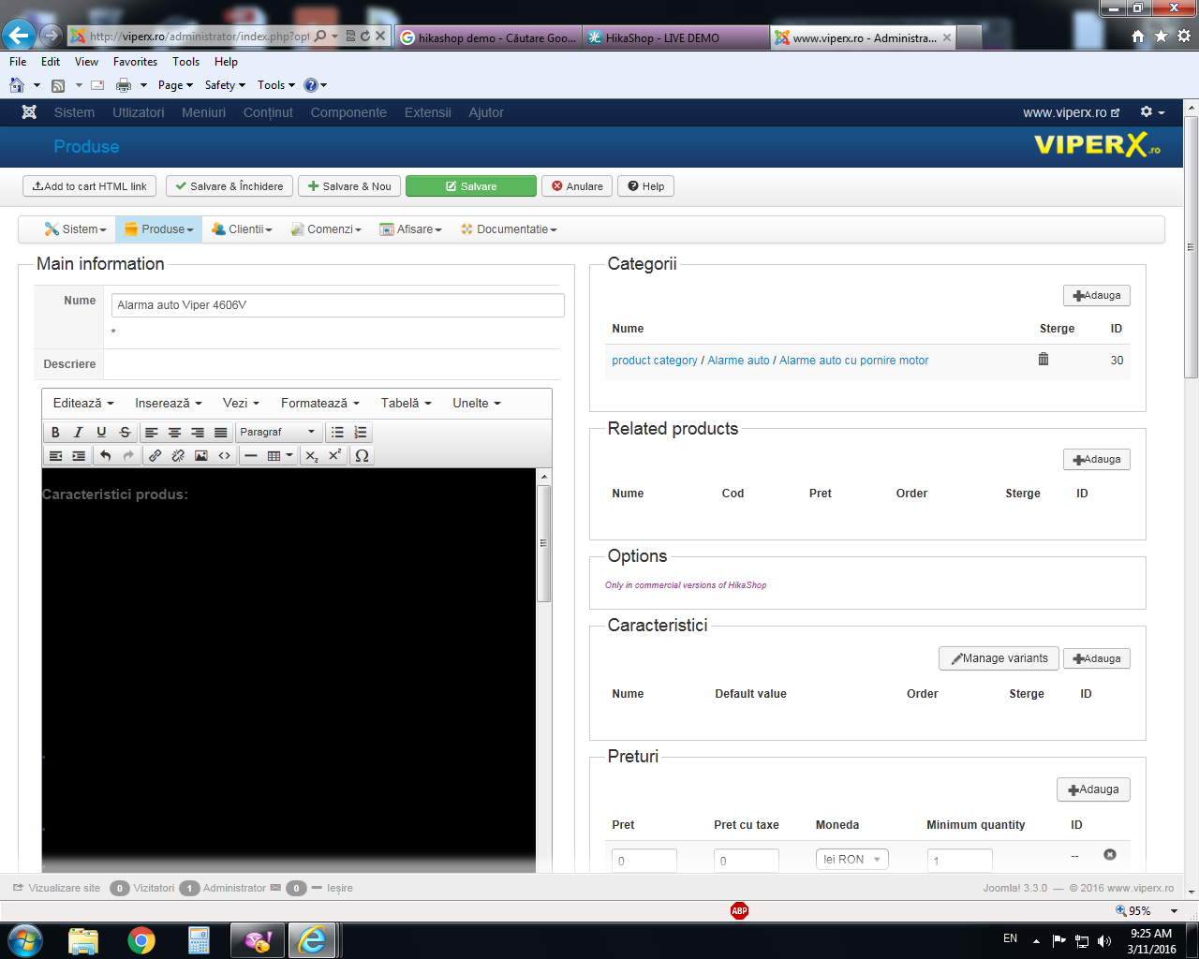Open the Paragraf format dropdown
Viewport: 1199px width, 959px height.
click(278, 433)
